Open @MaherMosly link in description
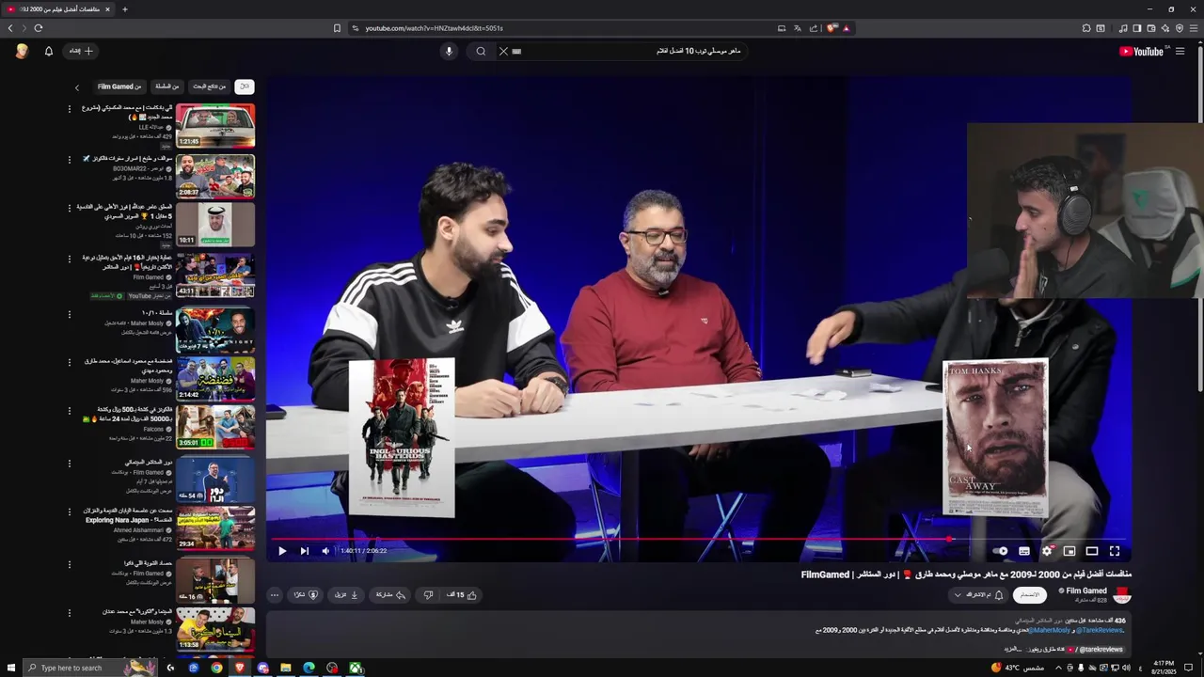Screen dimensions: 1204x677 coord(1049,630)
